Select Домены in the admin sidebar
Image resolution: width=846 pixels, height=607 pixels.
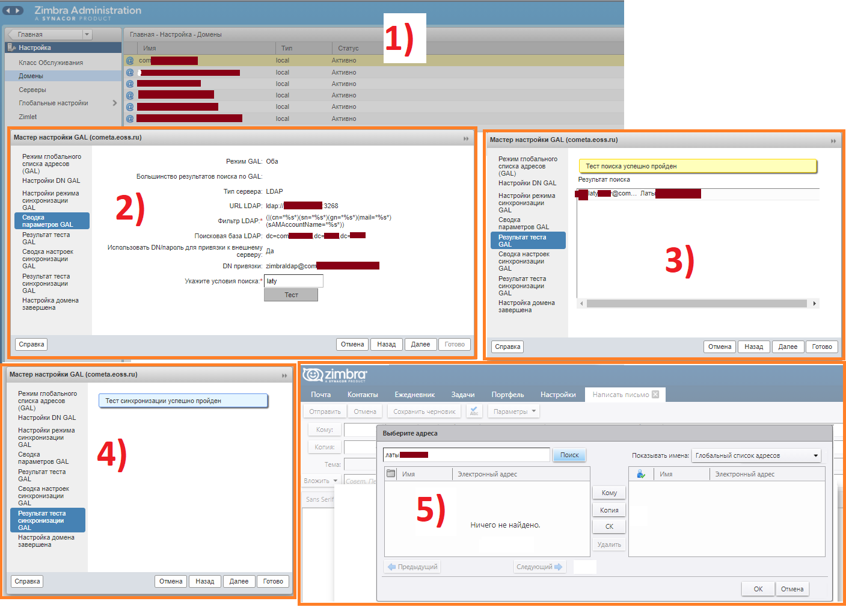[x=63, y=76]
